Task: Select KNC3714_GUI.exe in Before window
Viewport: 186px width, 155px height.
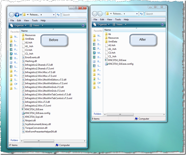Action: (x=32, y=109)
